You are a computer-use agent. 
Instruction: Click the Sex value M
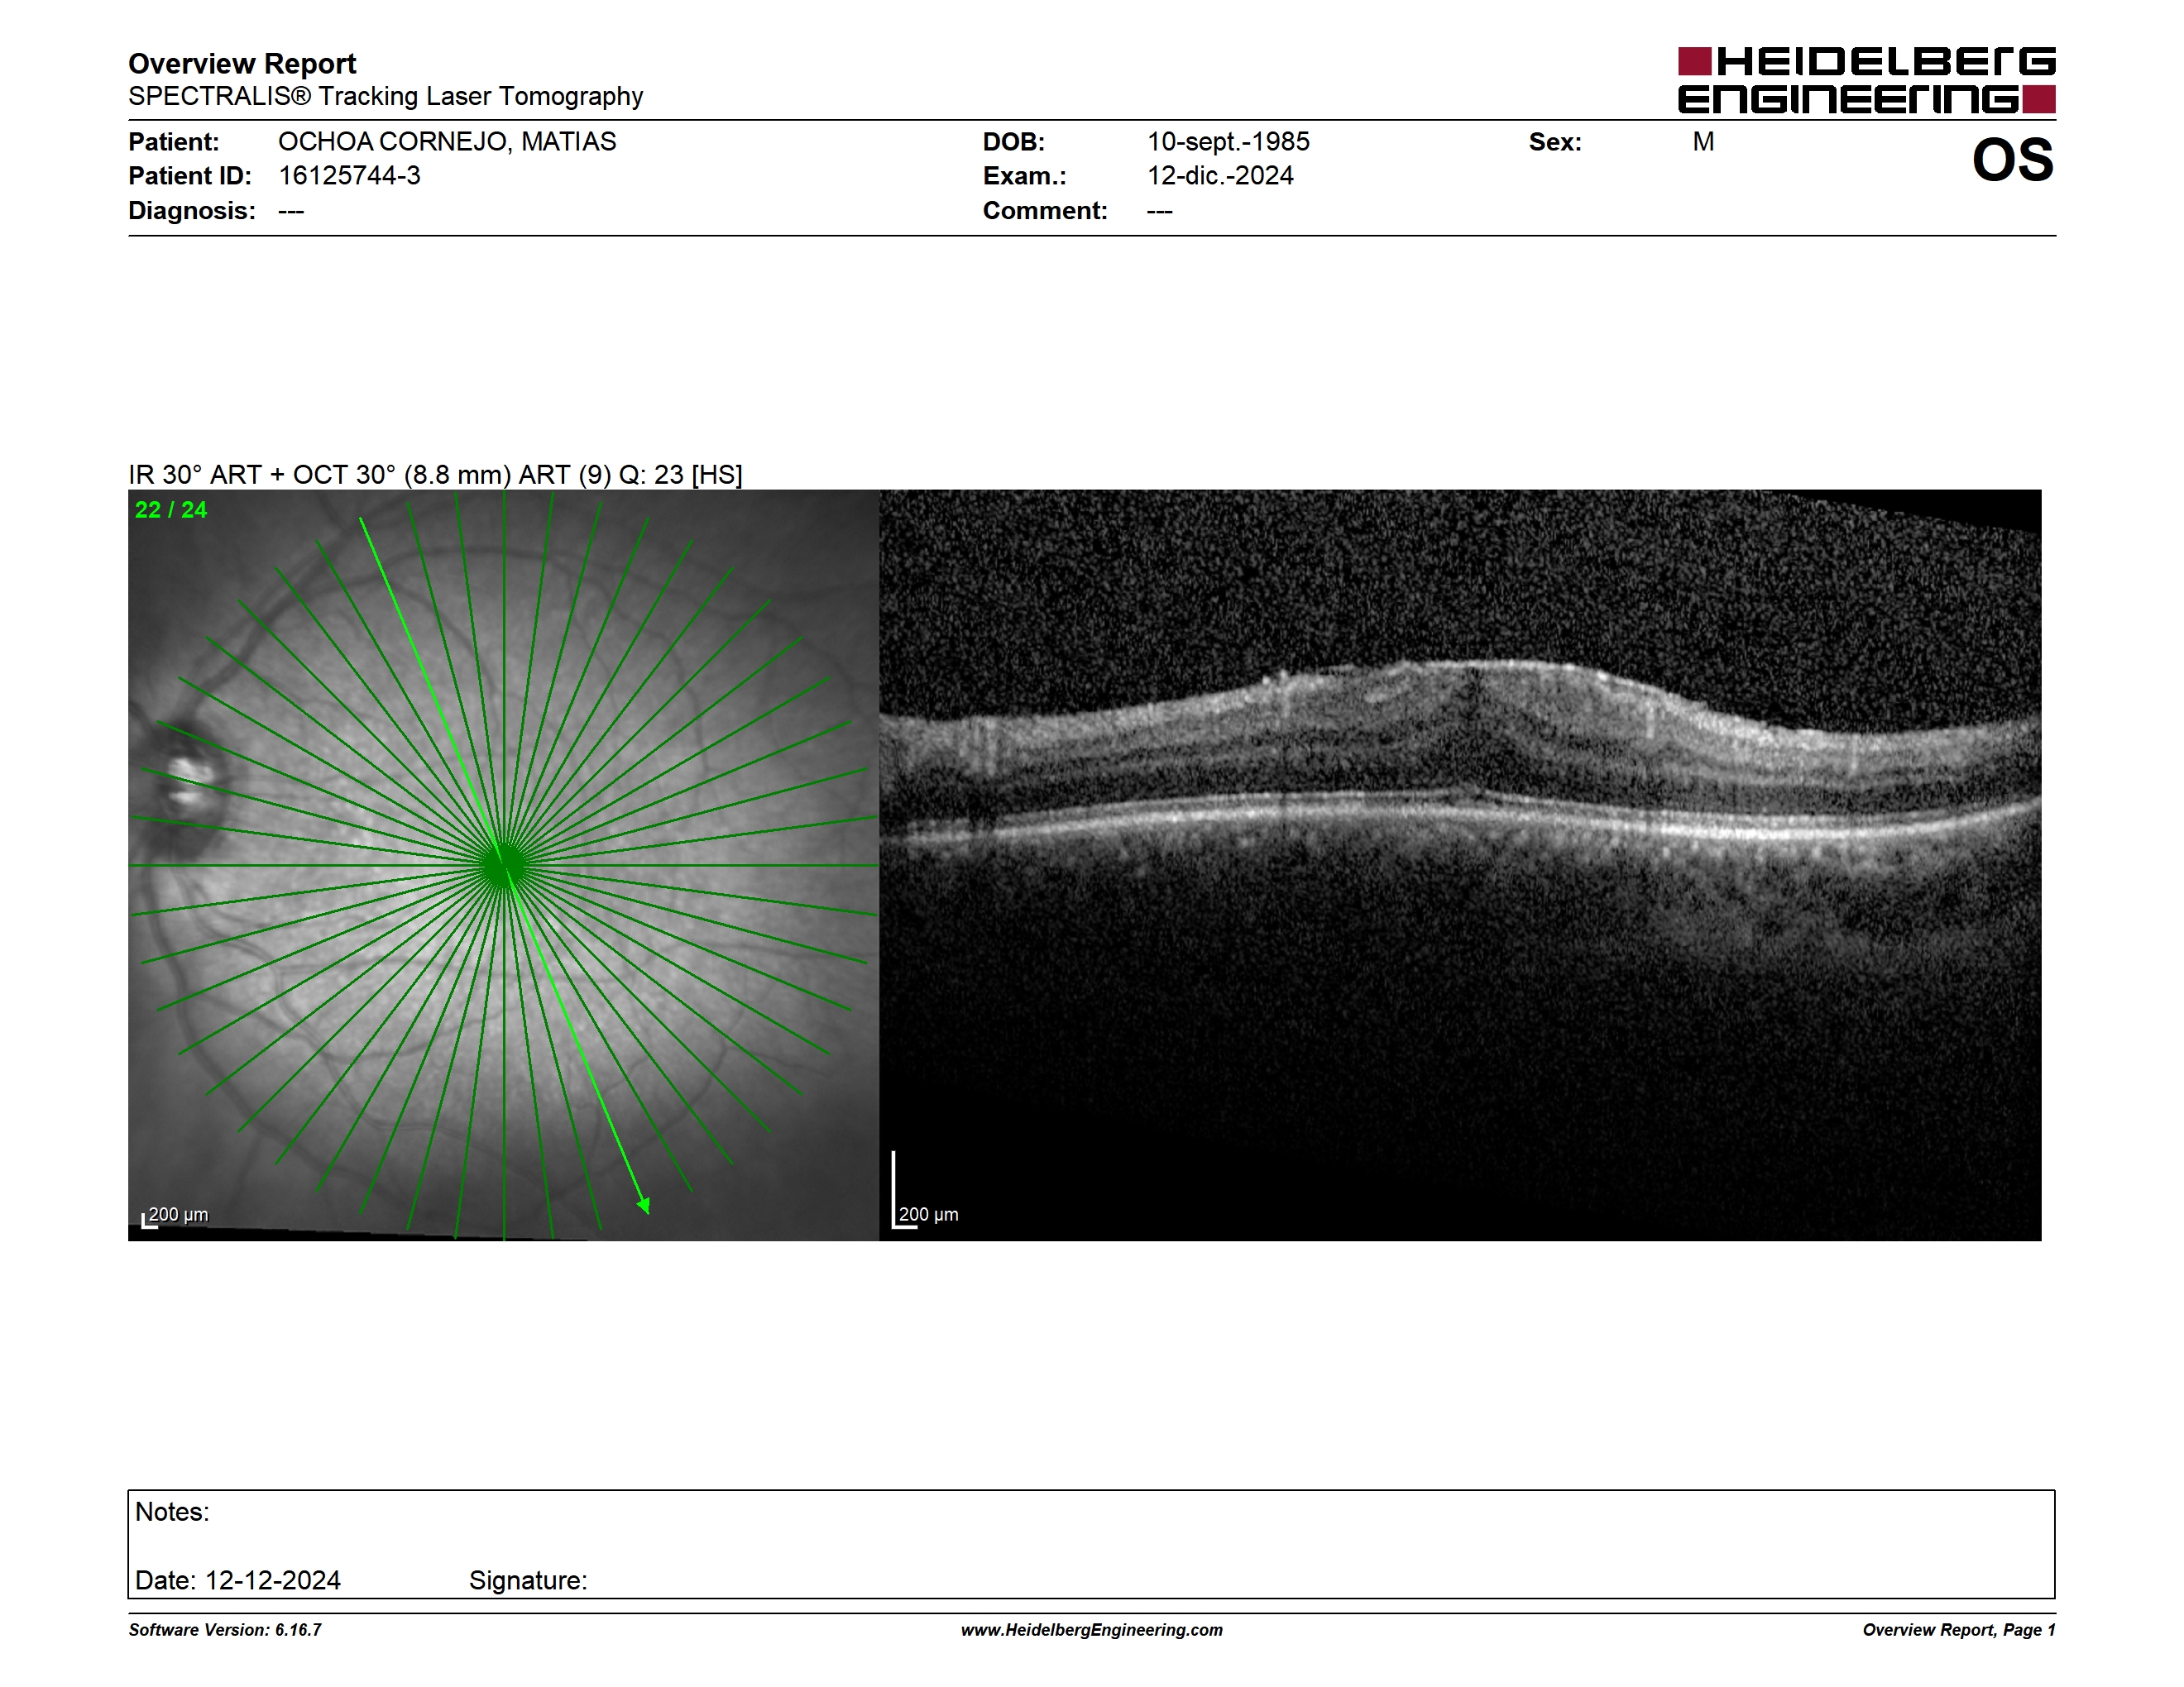click(1704, 142)
